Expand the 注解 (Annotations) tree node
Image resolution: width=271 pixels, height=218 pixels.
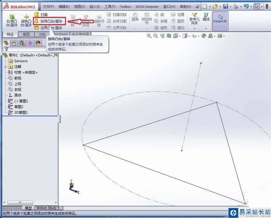[5, 67]
